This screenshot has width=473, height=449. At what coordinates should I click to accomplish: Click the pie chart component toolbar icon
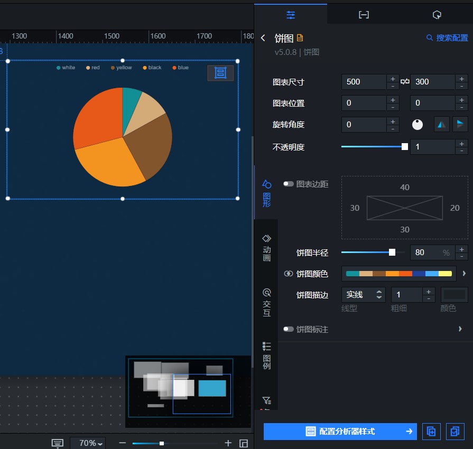coord(220,73)
